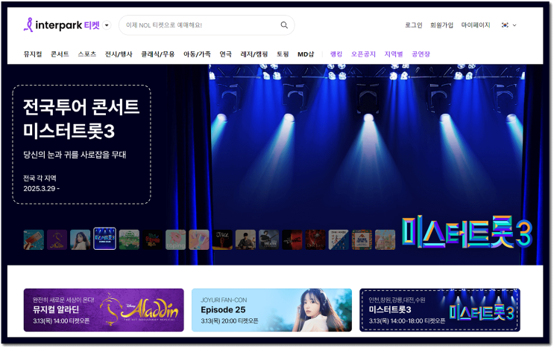Open the JOYURI FAN-CON Episode 25 banner
554x348 pixels.
[x=271, y=310]
